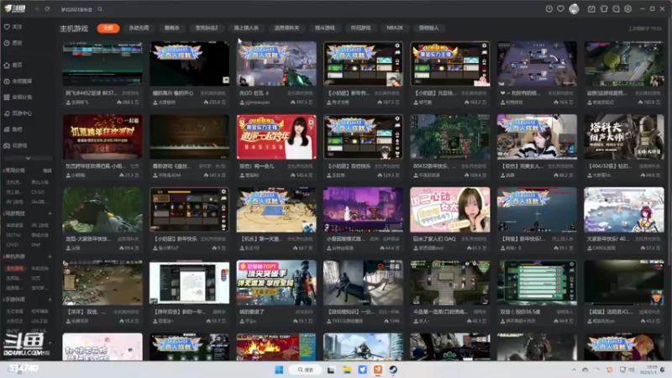The width and height of the screenshot is (672, 378).
Task: Open 页游中心 in sidebar
Action: (18, 113)
